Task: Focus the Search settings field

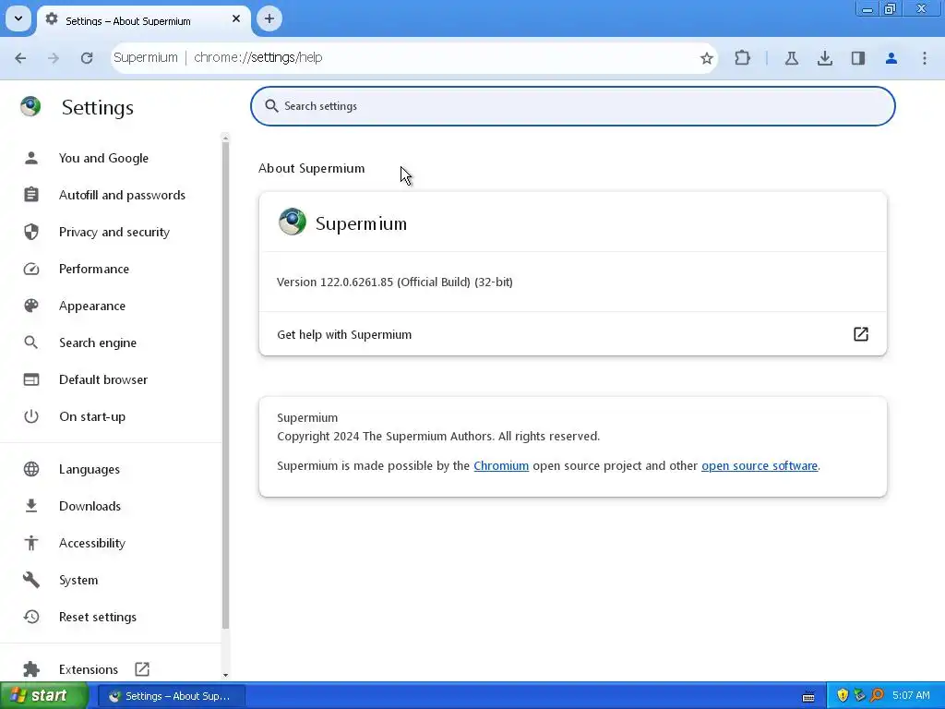Action: [572, 106]
